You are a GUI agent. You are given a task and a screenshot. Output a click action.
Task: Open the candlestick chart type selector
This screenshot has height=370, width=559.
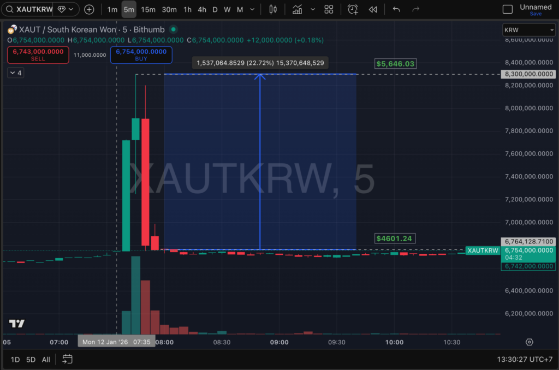(x=273, y=9)
